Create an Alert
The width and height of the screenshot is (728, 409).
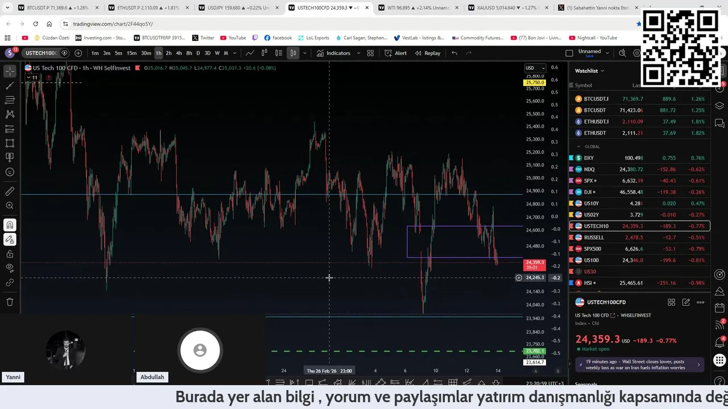pyautogui.click(x=396, y=53)
